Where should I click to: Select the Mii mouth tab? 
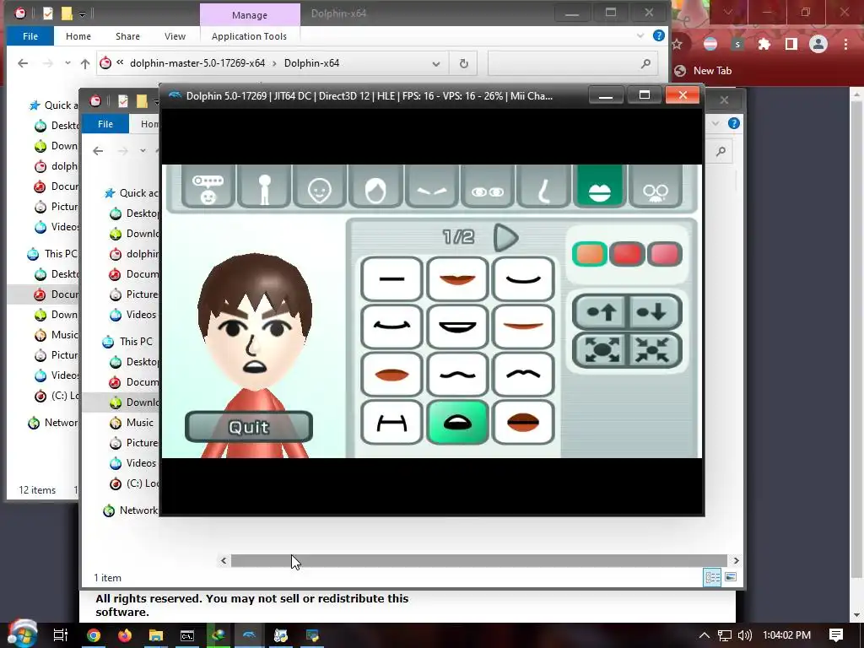point(600,187)
